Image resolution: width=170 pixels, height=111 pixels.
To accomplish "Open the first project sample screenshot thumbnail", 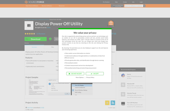I will tap(36, 87).
